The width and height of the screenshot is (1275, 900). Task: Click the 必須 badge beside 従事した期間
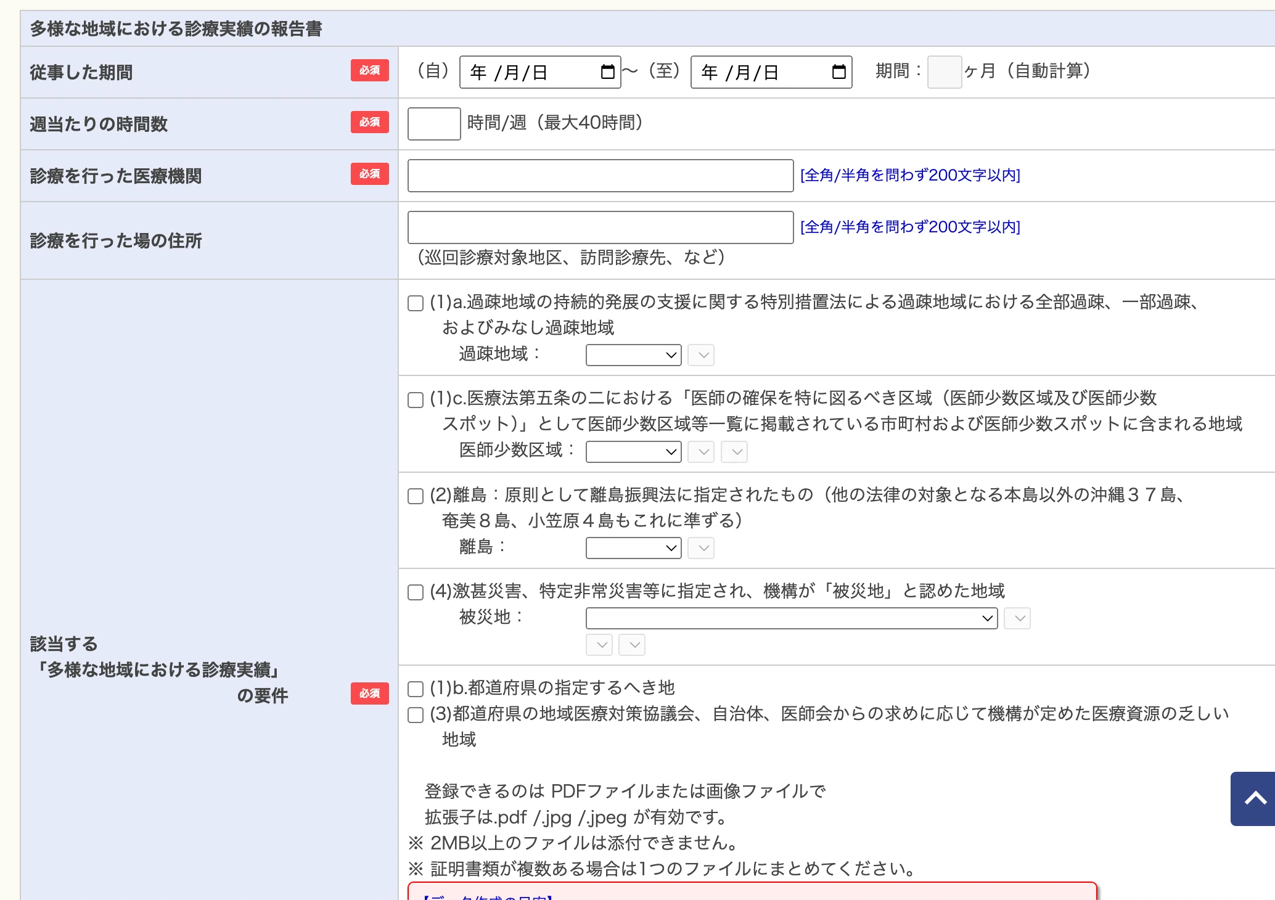click(x=370, y=70)
